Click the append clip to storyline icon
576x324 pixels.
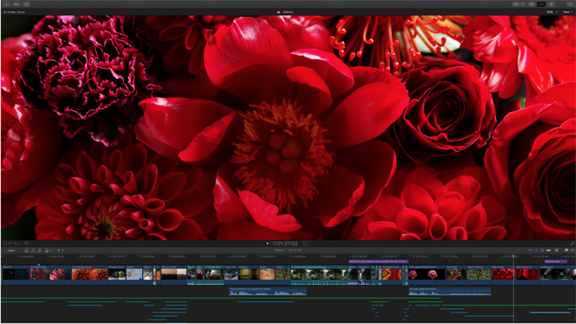click(x=42, y=250)
